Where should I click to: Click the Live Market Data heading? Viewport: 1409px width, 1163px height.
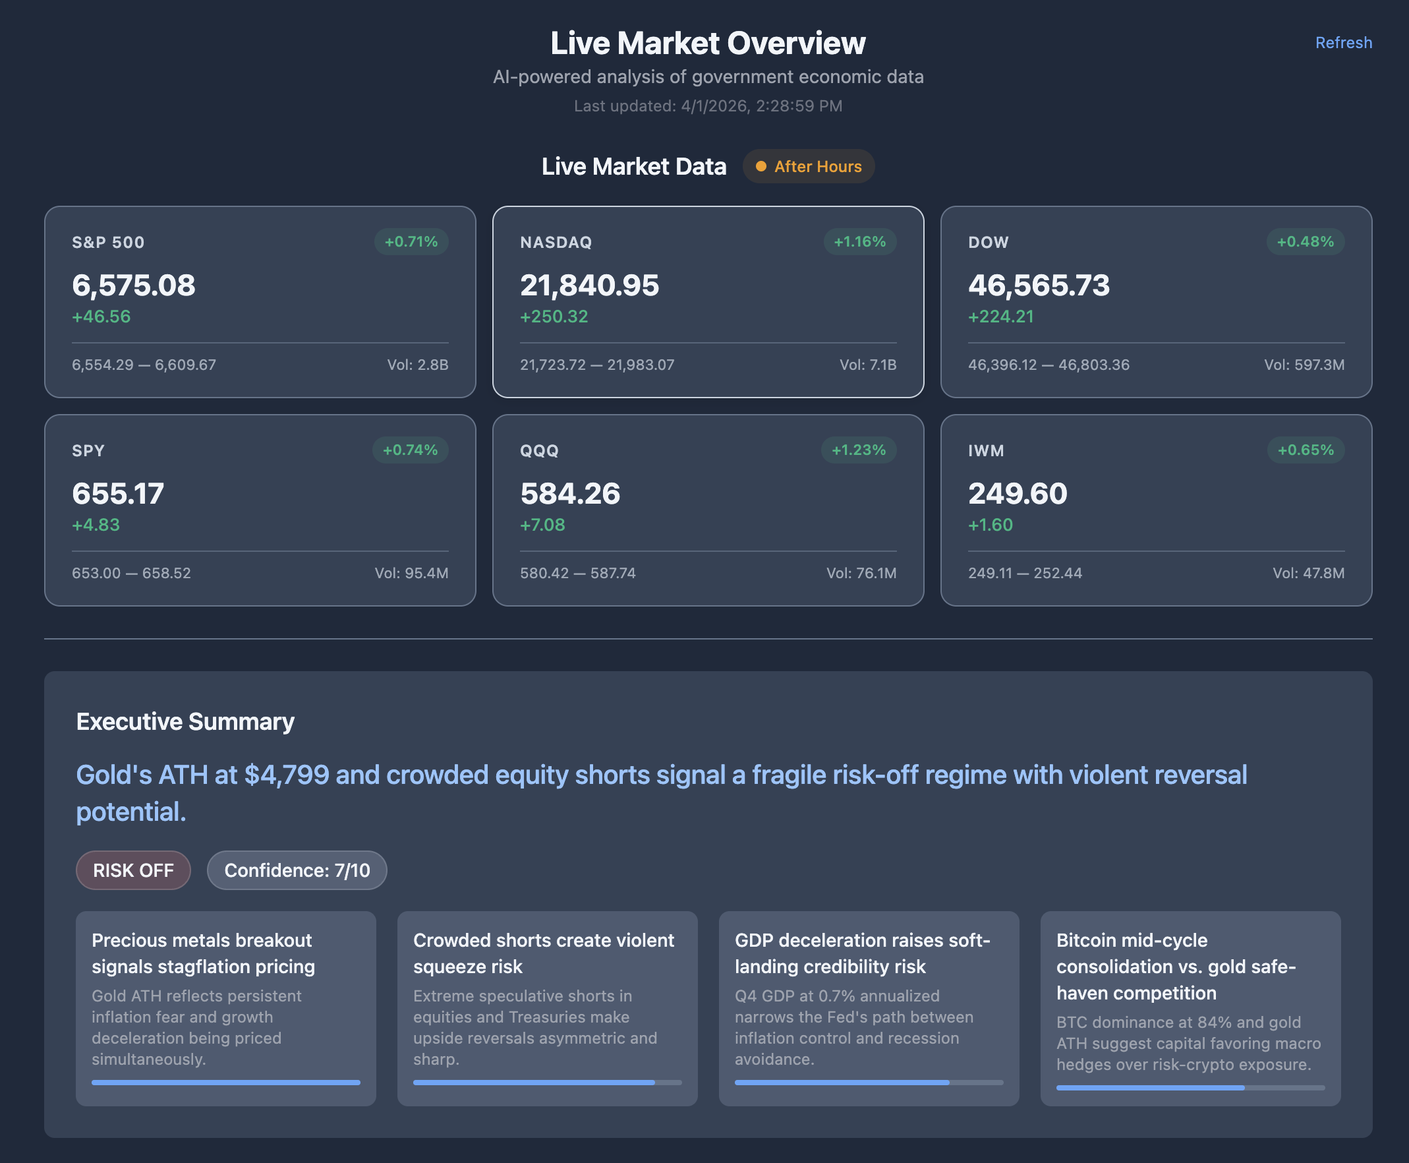pos(633,166)
